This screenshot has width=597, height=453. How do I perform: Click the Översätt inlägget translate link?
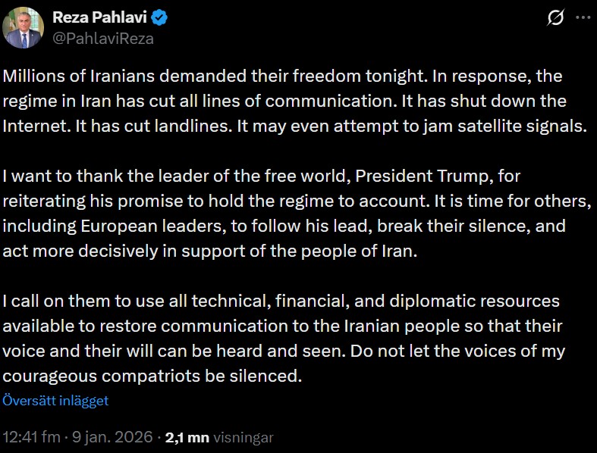(55, 401)
